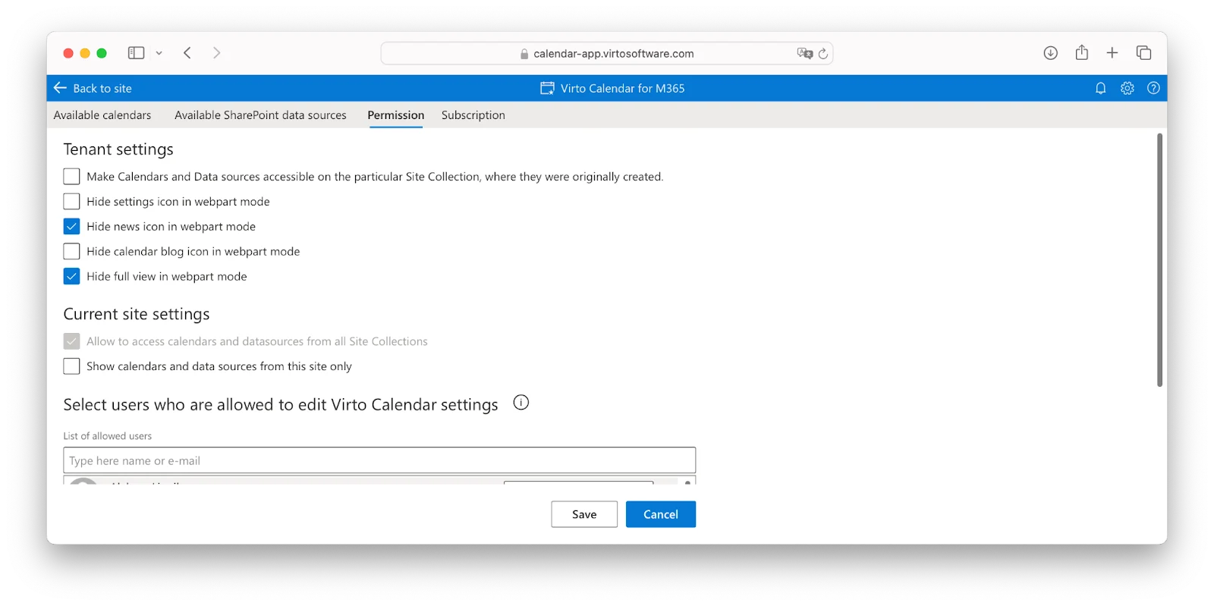
Task: Click the Back to site arrow icon
Action: point(61,88)
